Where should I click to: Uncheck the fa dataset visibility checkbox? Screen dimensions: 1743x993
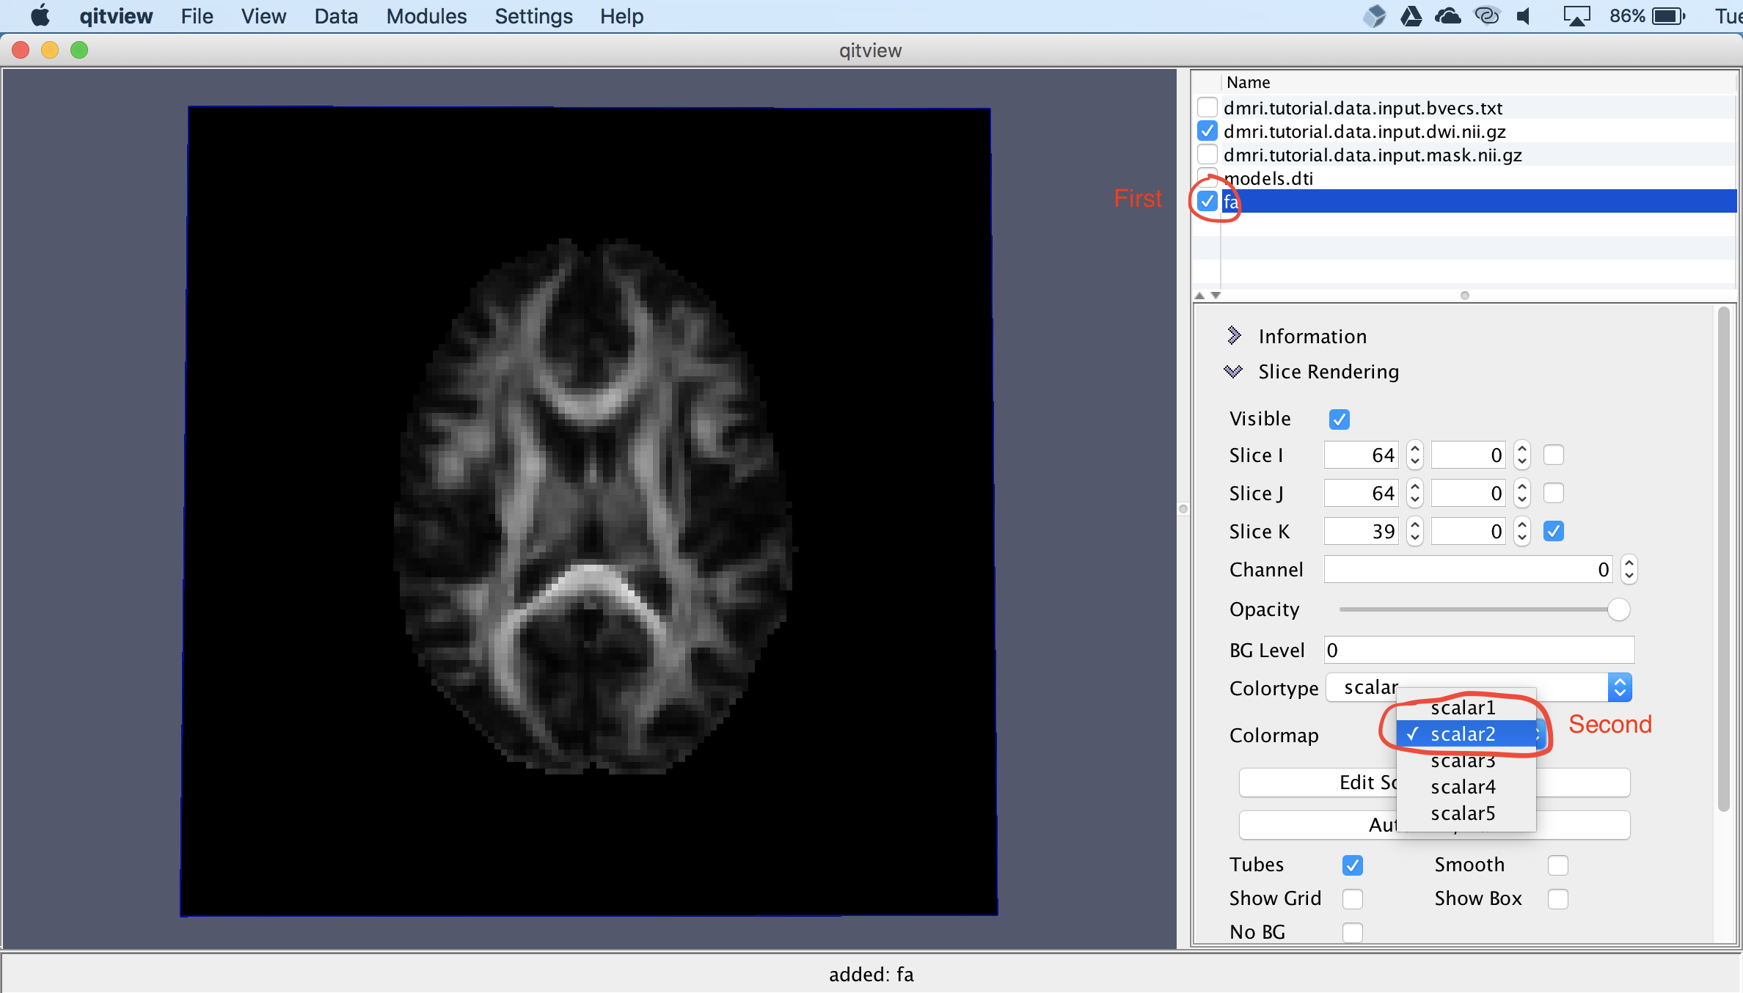[x=1207, y=201]
